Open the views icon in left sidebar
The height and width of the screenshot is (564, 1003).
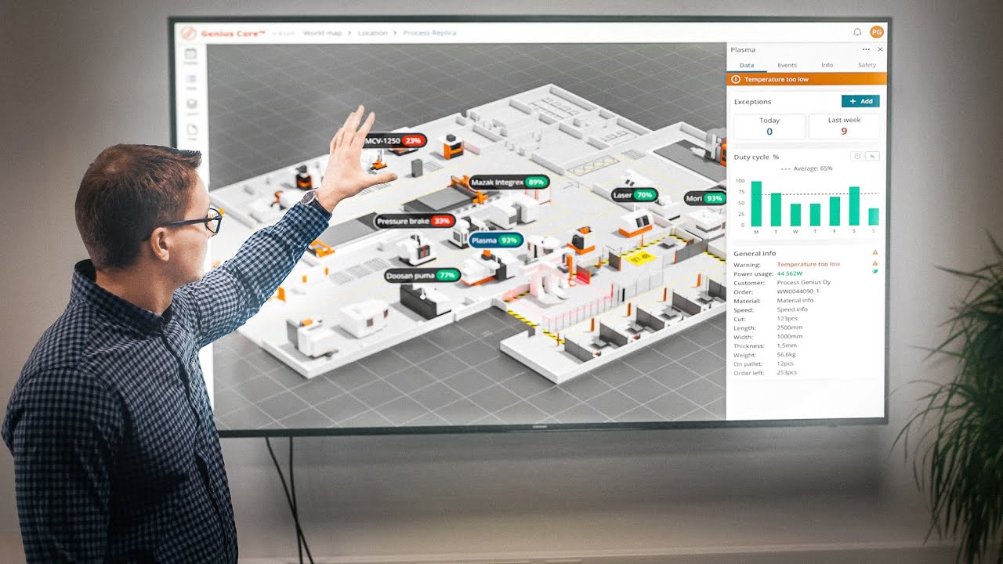click(x=191, y=80)
